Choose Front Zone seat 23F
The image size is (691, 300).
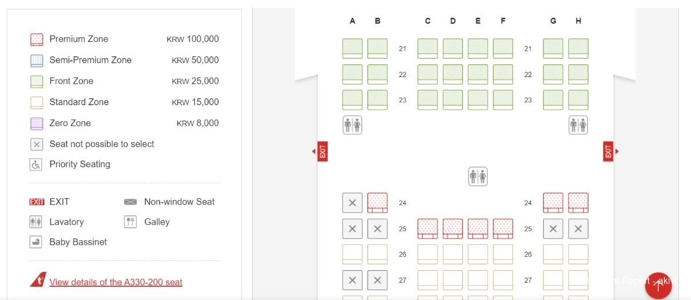pos(503,99)
